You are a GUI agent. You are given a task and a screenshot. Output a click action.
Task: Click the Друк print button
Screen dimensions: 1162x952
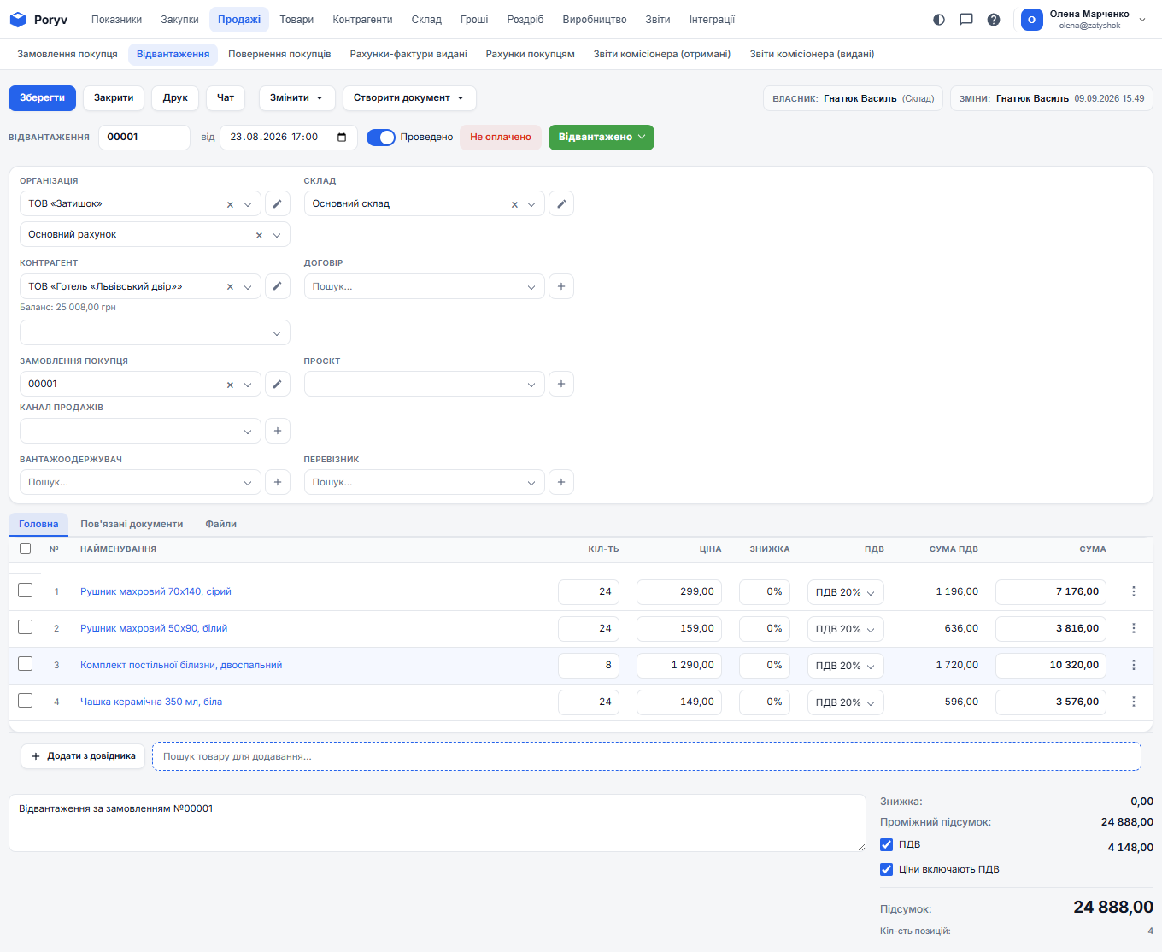tap(175, 98)
